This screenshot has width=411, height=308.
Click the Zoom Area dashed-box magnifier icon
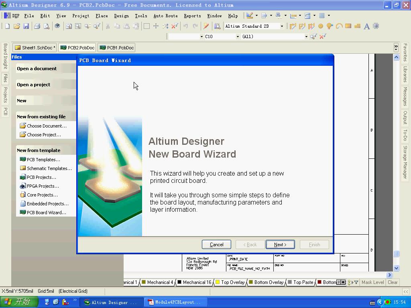[78, 26]
